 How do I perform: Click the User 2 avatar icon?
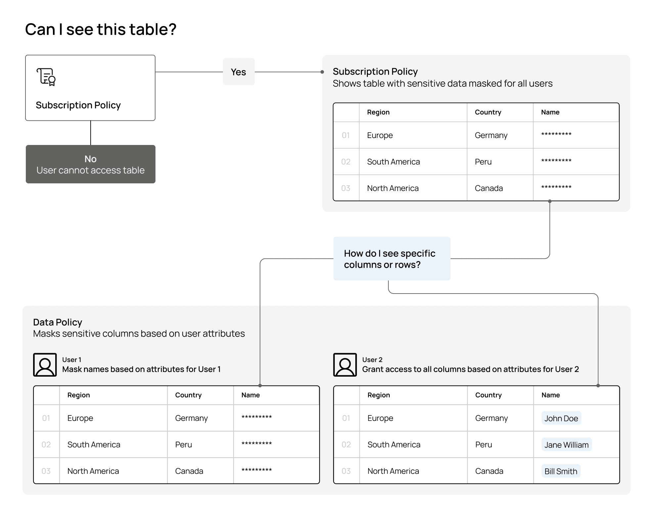[x=345, y=365]
